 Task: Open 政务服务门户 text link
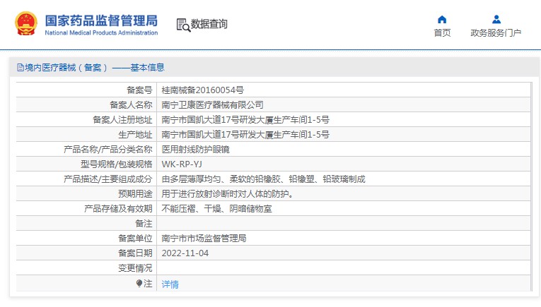coord(496,32)
